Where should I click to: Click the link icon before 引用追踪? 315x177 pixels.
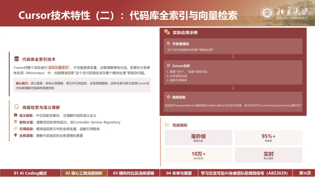pos(15,128)
